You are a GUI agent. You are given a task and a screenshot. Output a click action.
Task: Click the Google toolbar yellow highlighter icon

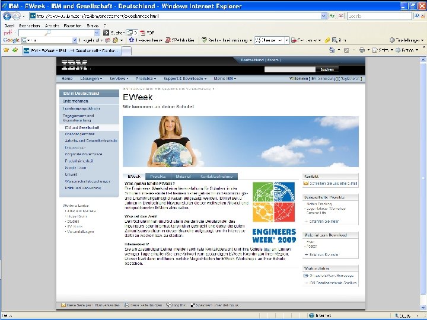[327, 40]
